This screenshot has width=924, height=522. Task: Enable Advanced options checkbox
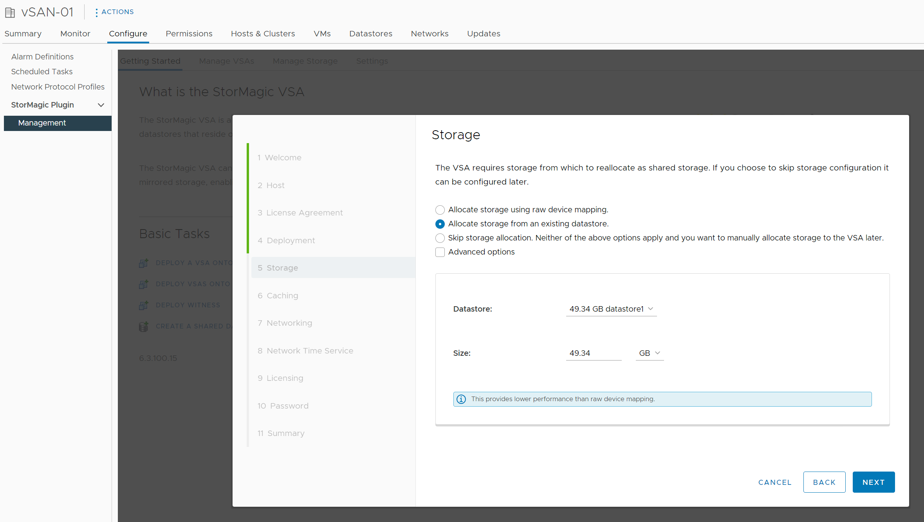coord(440,252)
